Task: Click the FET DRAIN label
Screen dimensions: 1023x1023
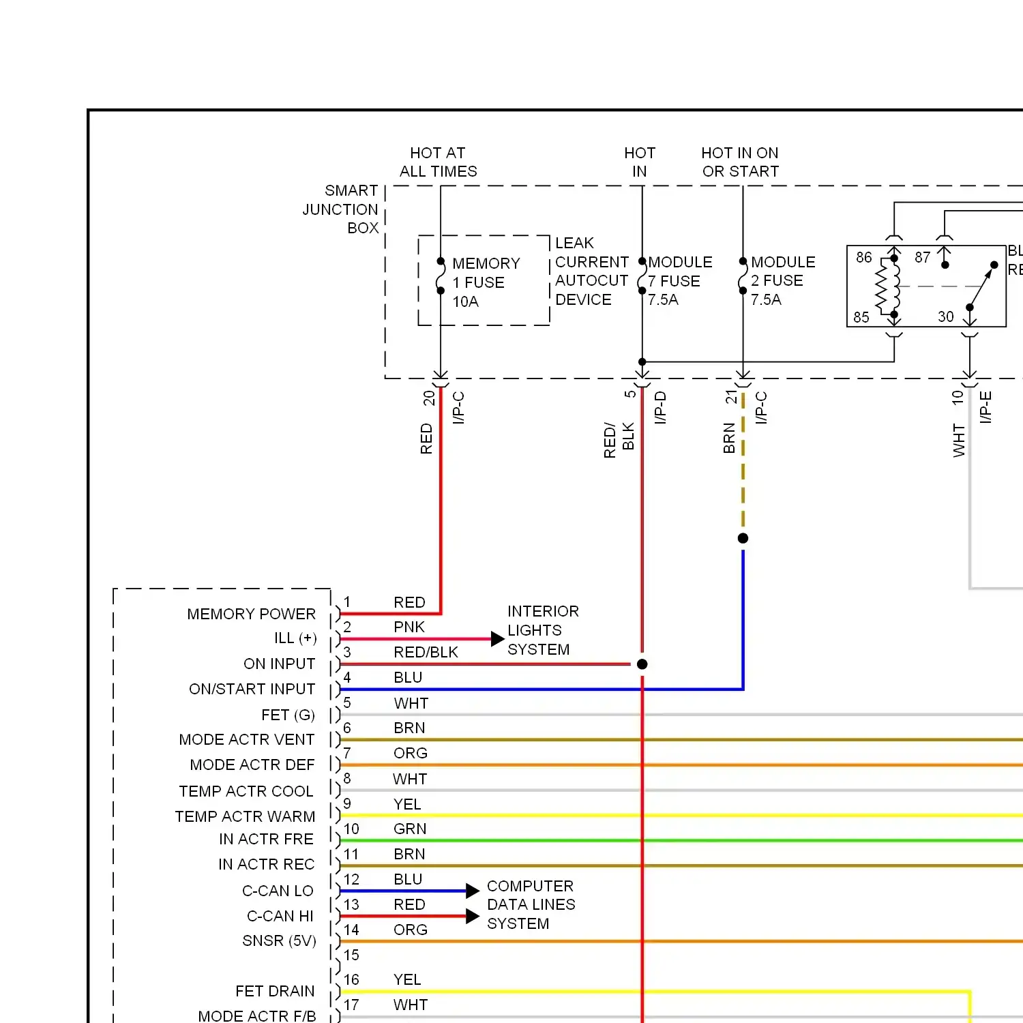Action: point(276,991)
